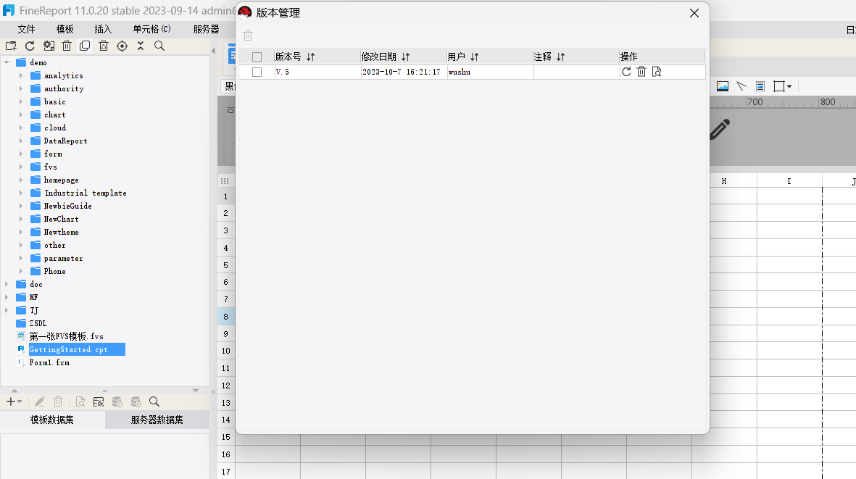
Task: Expand the TJ folder
Action: [7, 310]
